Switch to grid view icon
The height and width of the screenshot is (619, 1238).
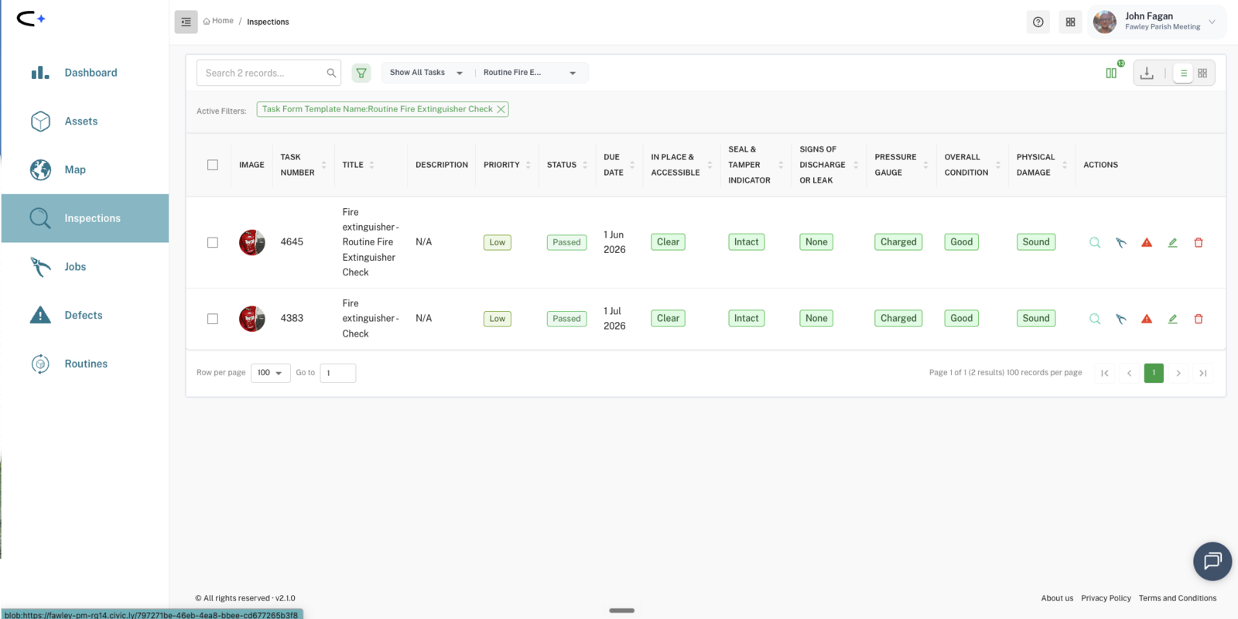click(x=1202, y=73)
